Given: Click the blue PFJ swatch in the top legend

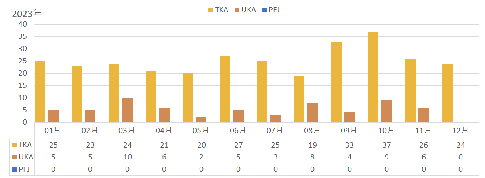Looking at the screenshot, I should click(265, 10).
